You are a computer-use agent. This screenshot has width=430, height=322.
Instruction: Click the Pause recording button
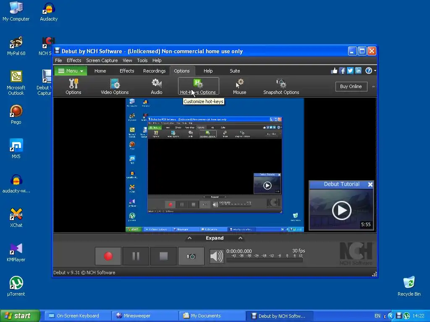click(x=136, y=256)
